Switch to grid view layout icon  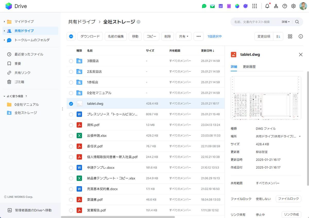(x=290, y=37)
